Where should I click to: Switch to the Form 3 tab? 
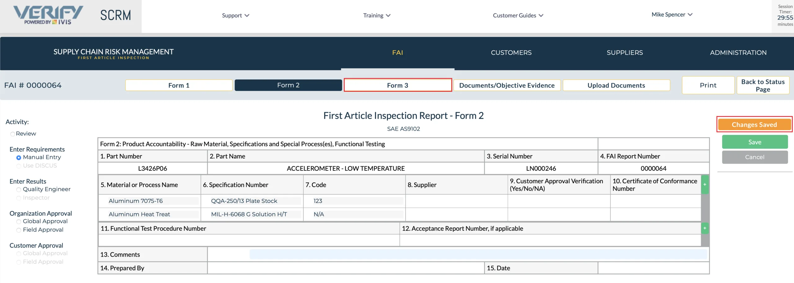(x=398, y=85)
